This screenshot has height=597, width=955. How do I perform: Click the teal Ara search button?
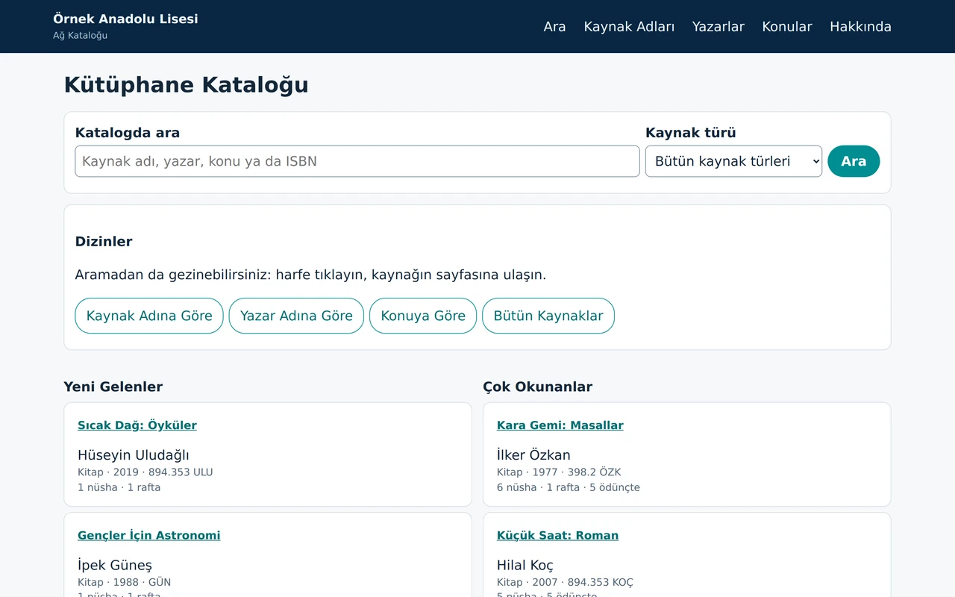point(854,161)
